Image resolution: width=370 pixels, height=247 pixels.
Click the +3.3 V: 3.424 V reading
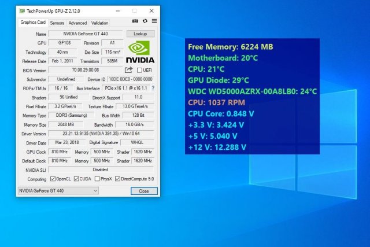point(216,125)
